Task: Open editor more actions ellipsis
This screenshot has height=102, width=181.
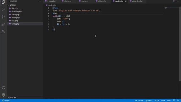Action: coord(178,1)
